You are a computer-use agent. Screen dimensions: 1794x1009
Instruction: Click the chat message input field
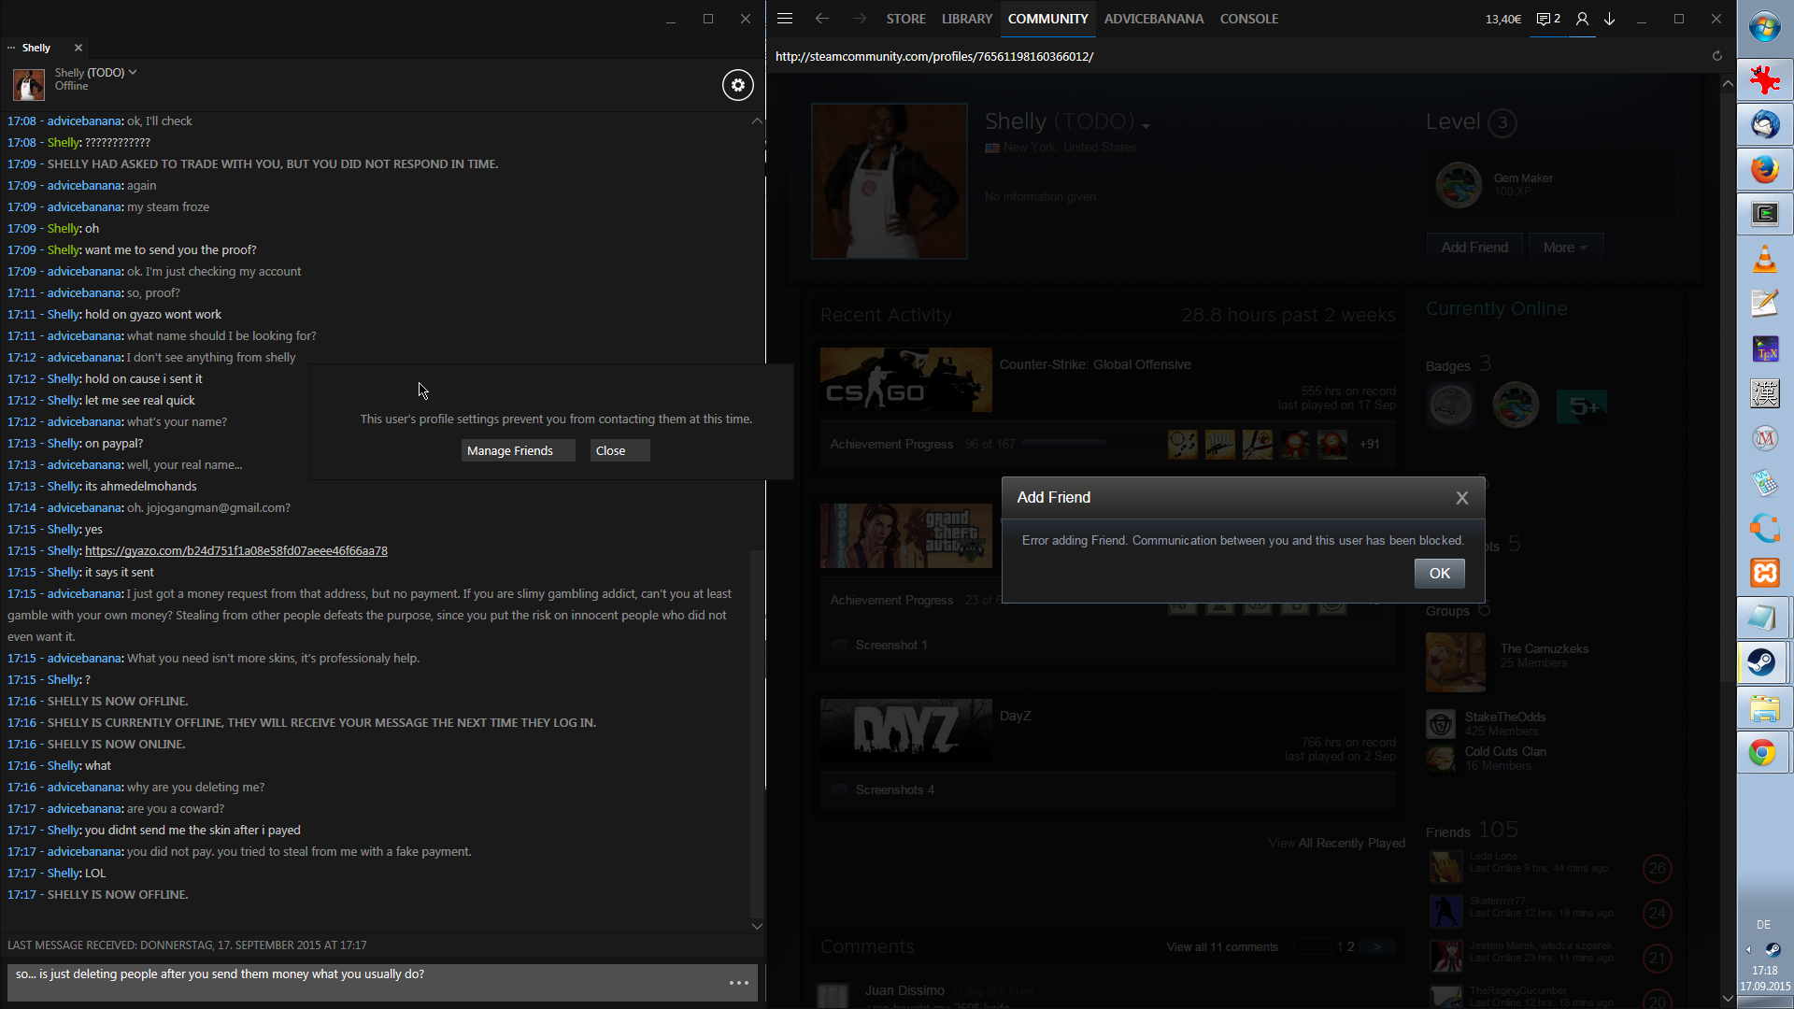coord(364,981)
